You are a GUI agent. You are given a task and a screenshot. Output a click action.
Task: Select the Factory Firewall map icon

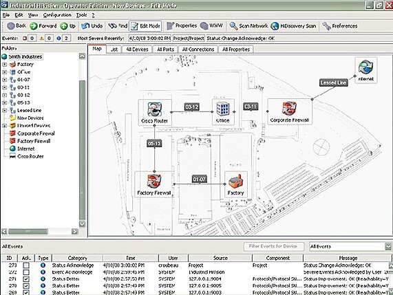pyautogui.click(x=154, y=181)
